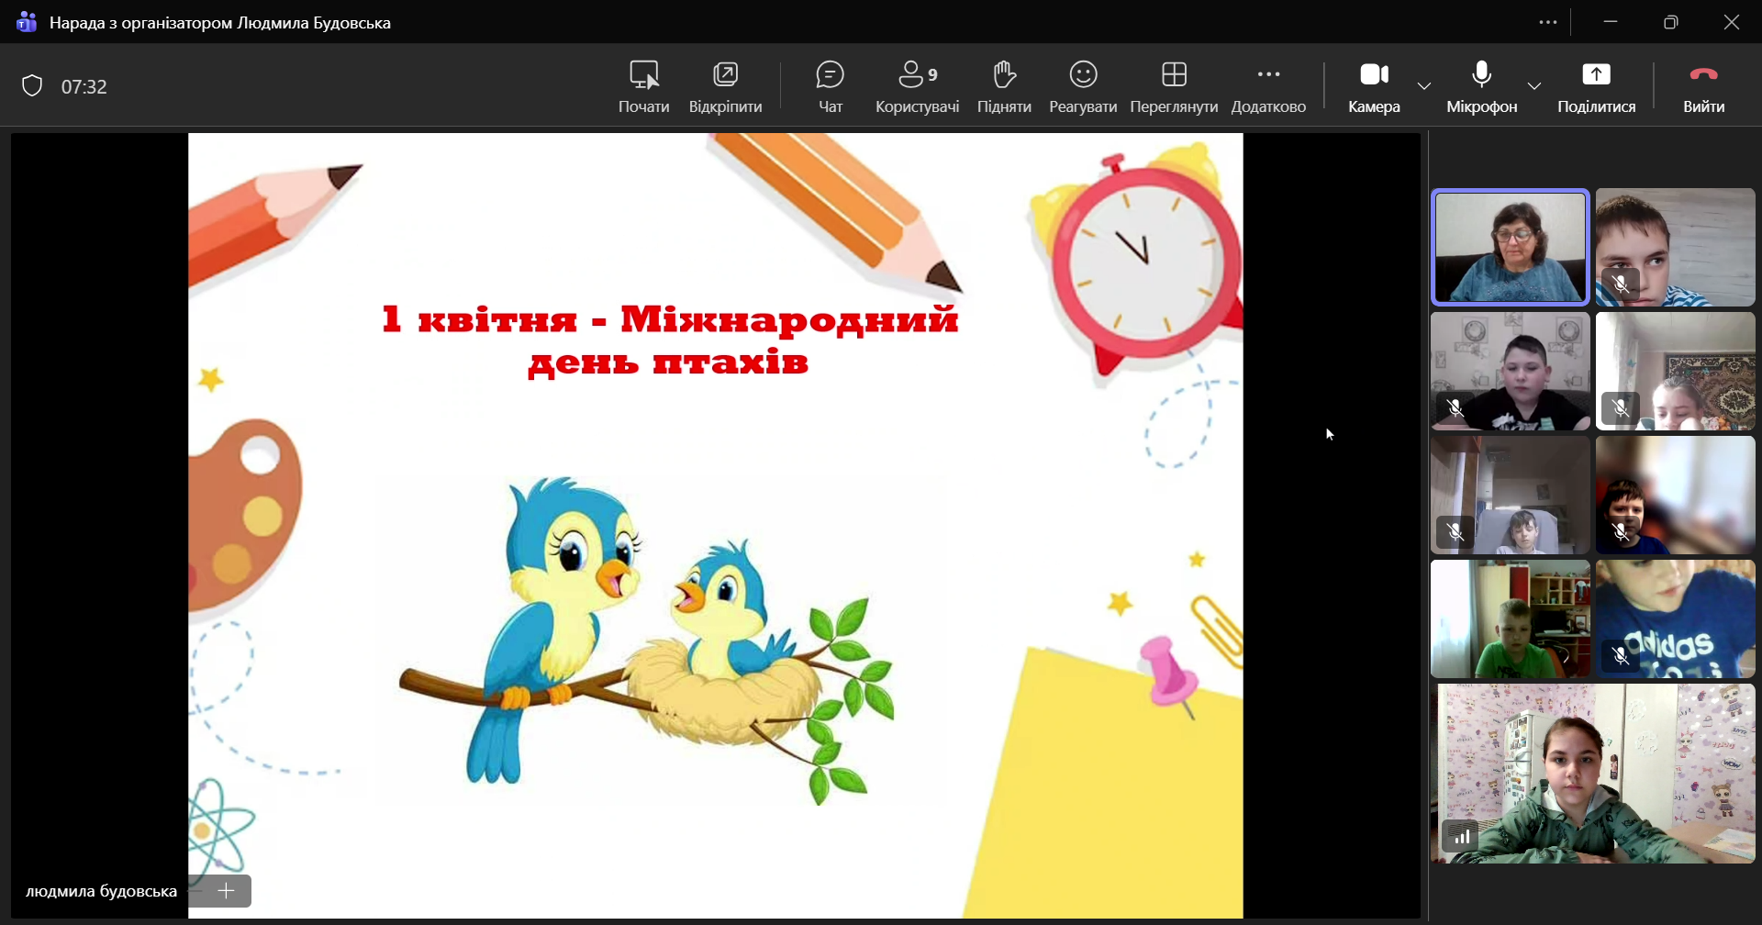Viewport: 1762px width, 925px height.
Task: Click Поділитися to share screen
Action: coord(1596,86)
